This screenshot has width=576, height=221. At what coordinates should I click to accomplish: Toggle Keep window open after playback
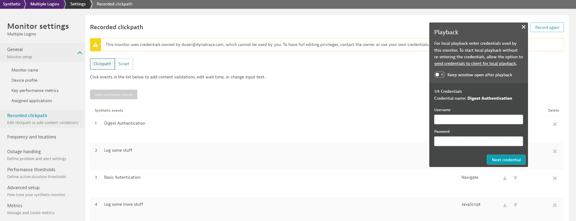pos(439,75)
